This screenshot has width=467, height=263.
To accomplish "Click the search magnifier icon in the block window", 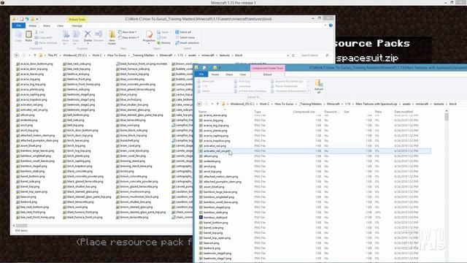I will (327, 56).
